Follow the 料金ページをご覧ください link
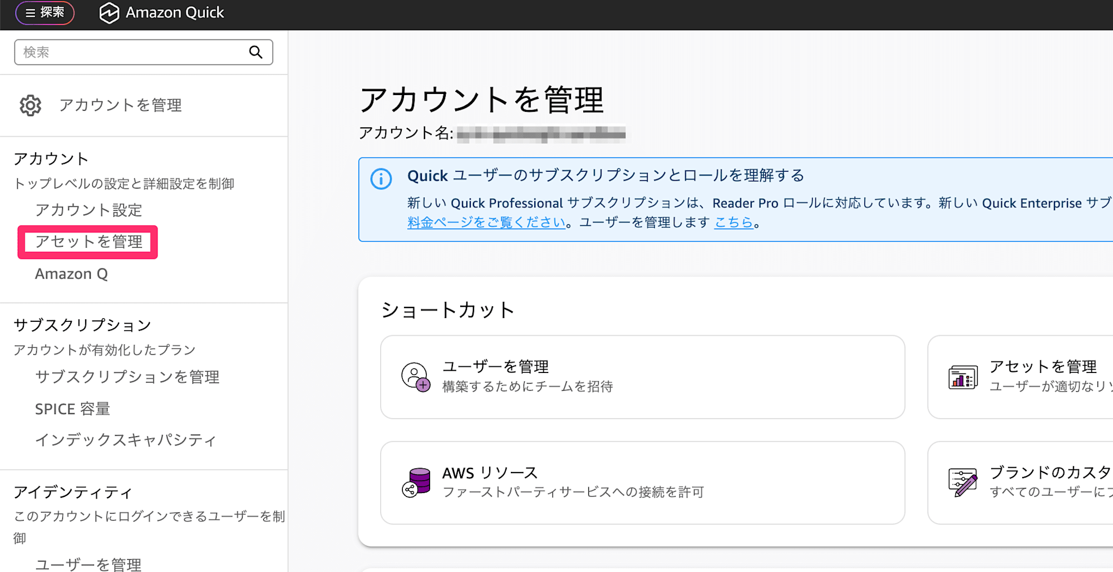This screenshot has height=572, width=1113. [486, 222]
